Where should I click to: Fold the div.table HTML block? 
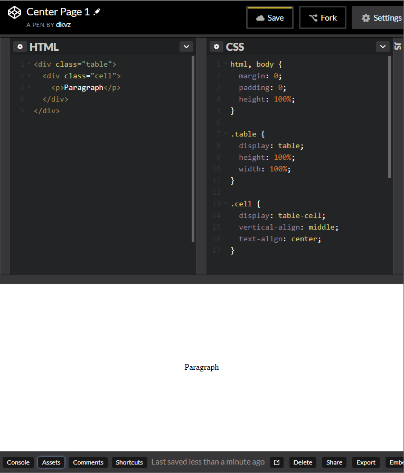(x=29, y=64)
